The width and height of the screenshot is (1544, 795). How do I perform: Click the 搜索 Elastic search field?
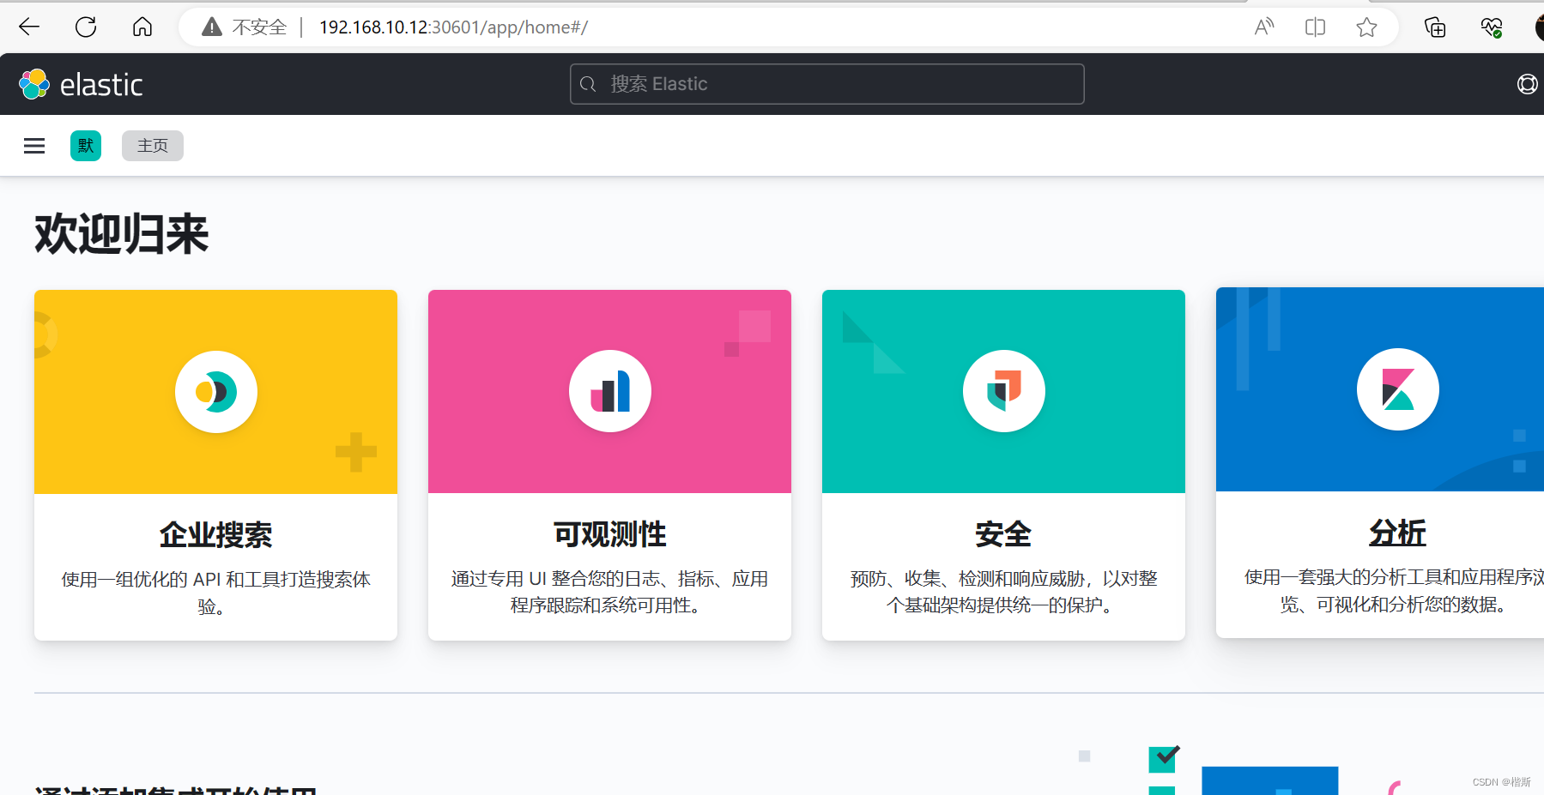pos(826,83)
